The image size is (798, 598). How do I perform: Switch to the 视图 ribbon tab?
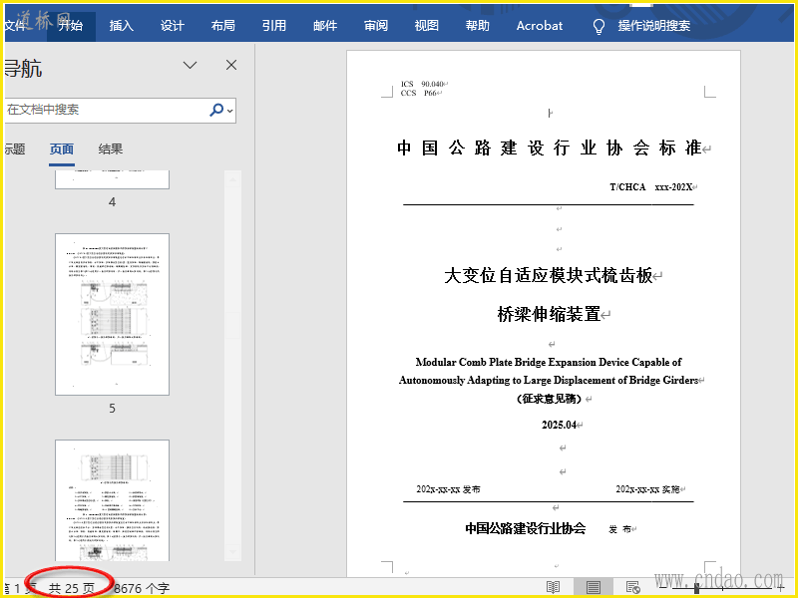pos(427,26)
